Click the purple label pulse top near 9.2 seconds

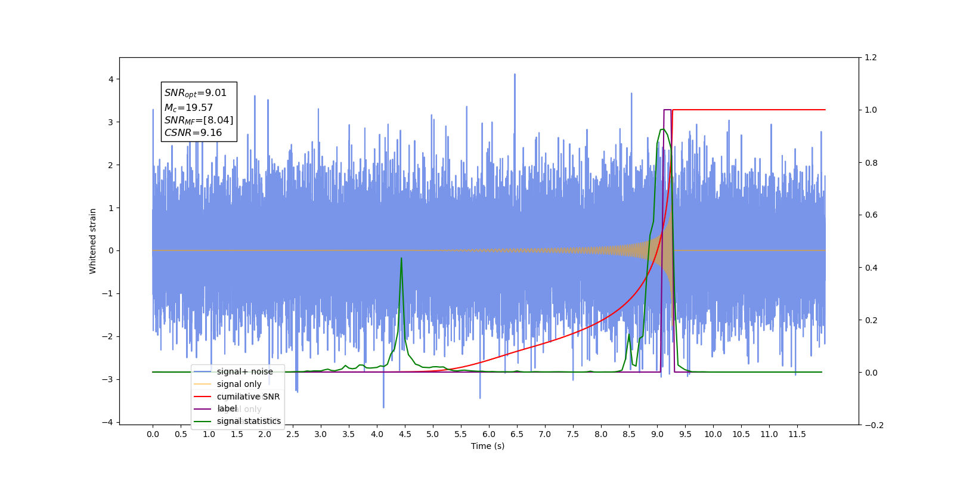click(x=668, y=110)
